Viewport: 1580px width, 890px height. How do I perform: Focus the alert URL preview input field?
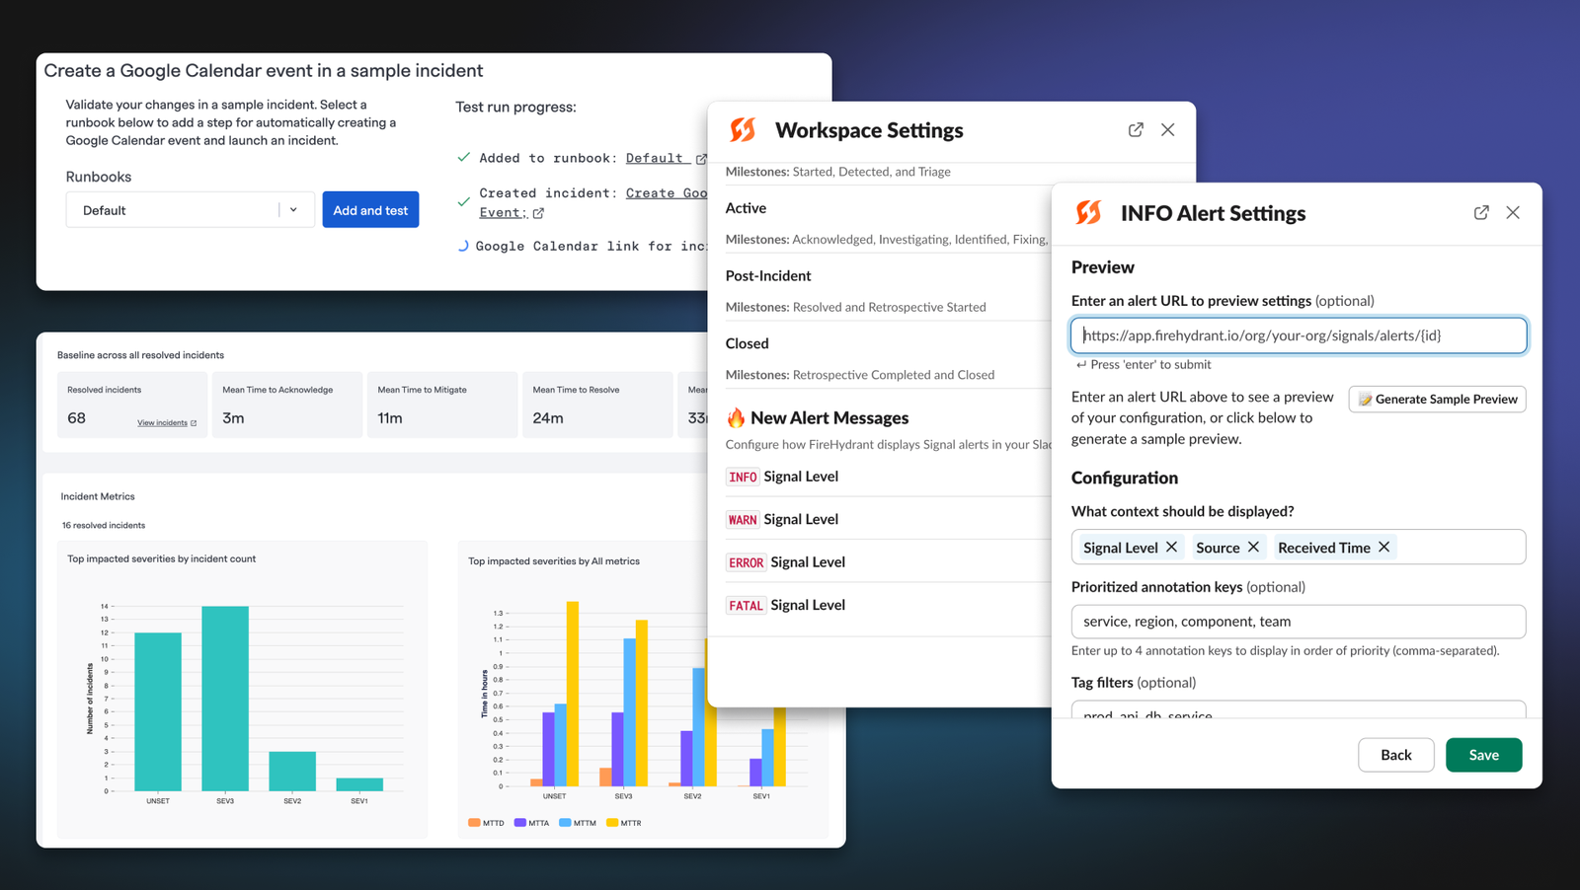(x=1299, y=335)
